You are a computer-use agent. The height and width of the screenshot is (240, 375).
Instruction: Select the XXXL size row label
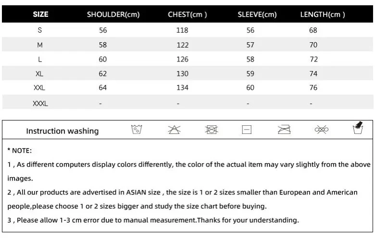(39, 103)
